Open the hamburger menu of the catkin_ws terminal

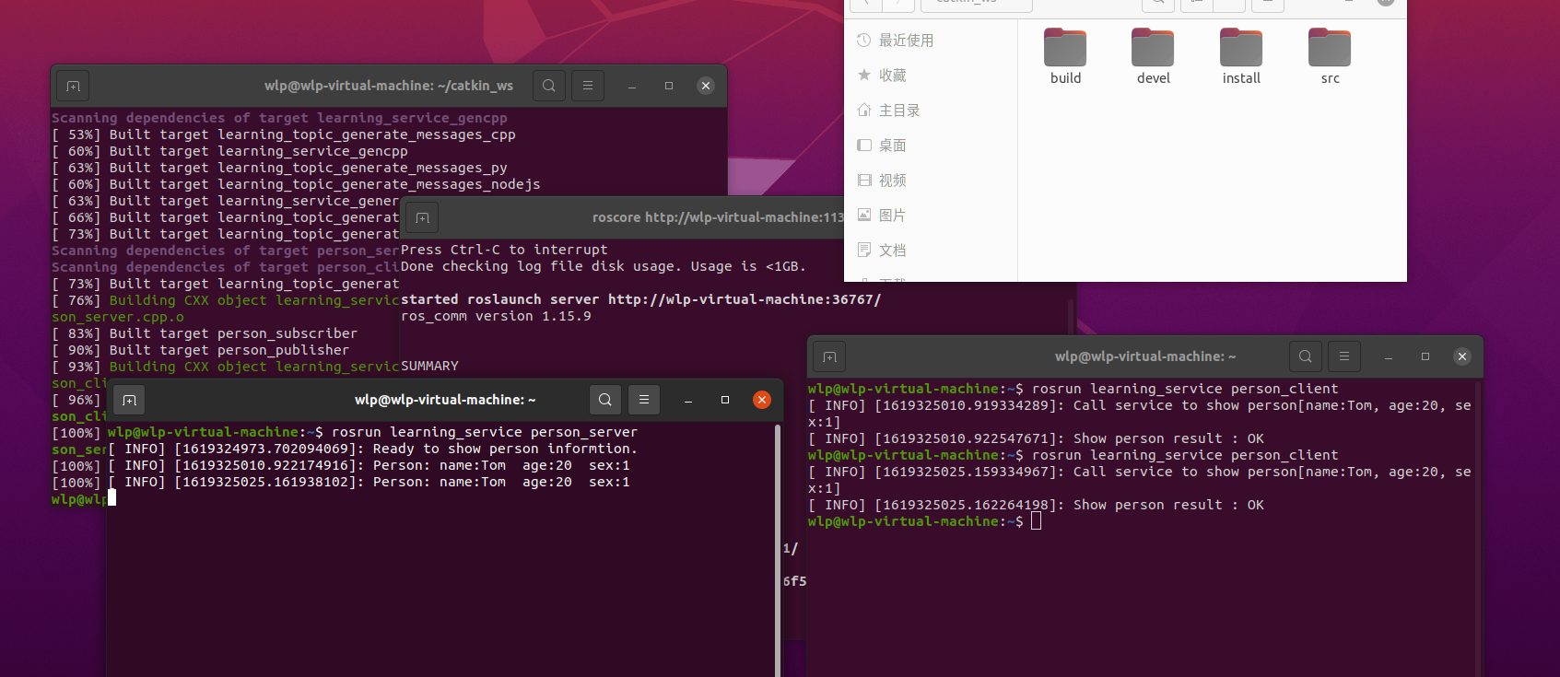588,86
